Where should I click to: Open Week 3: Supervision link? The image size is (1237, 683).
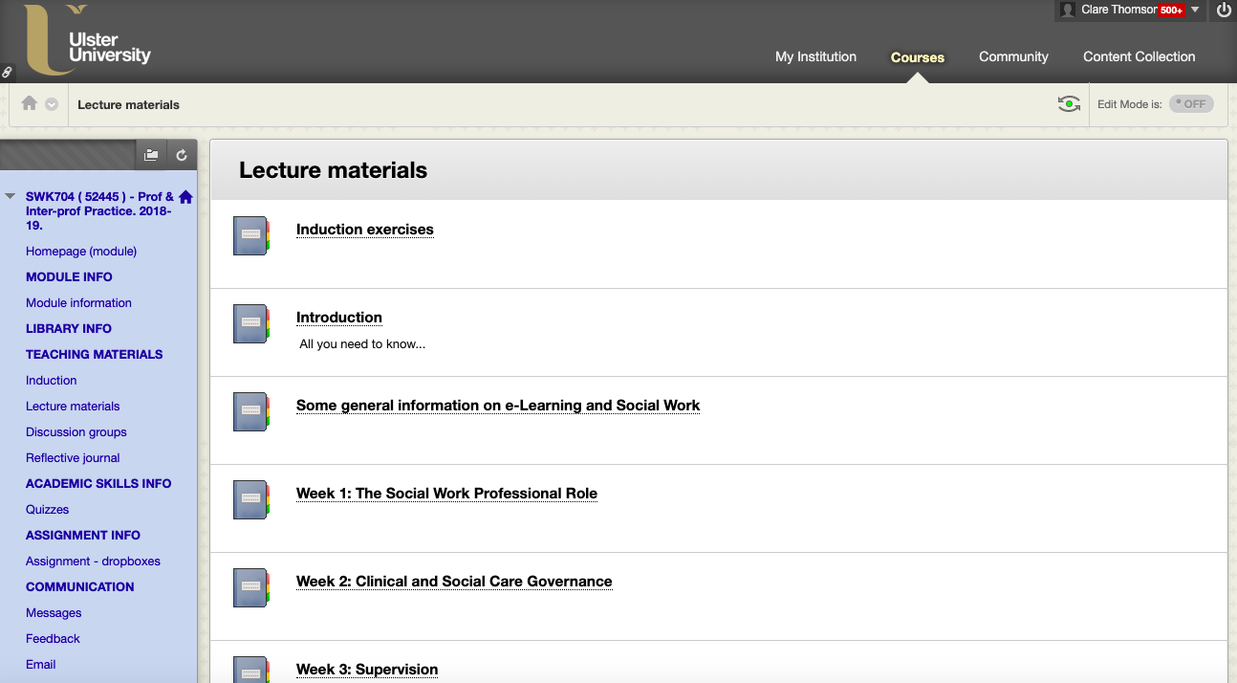point(367,670)
